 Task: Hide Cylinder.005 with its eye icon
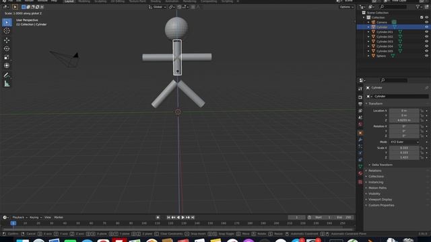tap(426, 51)
